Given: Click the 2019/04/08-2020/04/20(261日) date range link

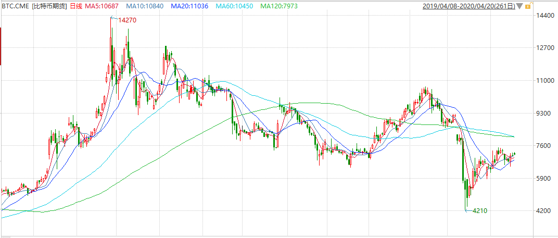Looking at the screenshot, I should pyautogui.click(x=468, y=6).
